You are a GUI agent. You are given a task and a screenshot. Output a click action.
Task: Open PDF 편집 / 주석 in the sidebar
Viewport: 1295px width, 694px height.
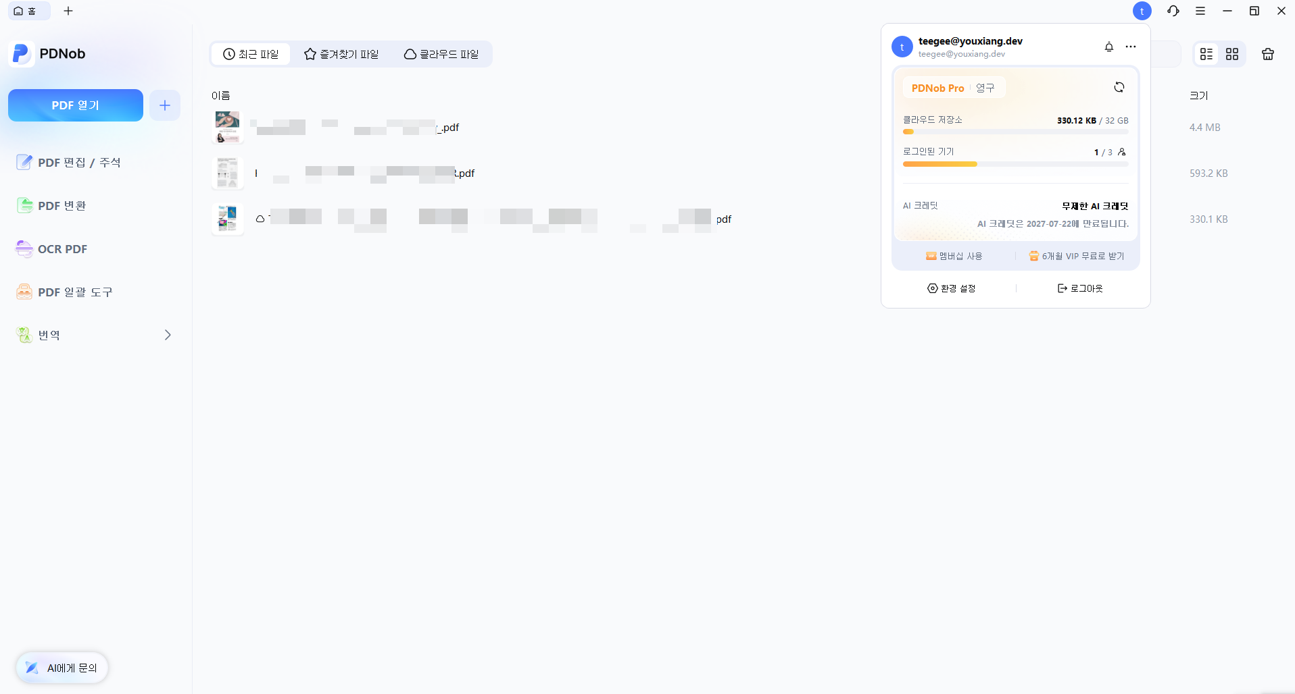[x=69, y=162]
